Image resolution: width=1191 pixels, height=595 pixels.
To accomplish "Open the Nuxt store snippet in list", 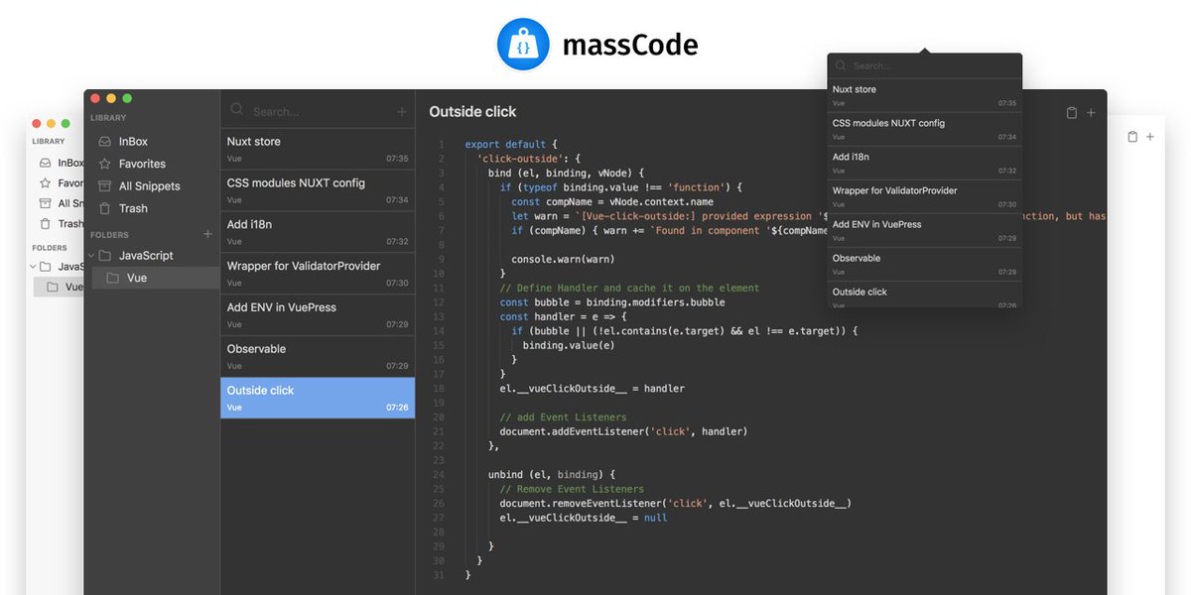I will click(318, 149).
